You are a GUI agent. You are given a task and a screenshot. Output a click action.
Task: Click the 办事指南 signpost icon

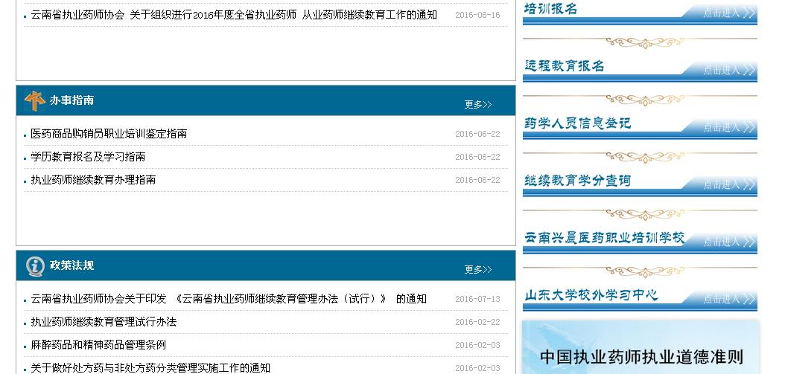34,100
